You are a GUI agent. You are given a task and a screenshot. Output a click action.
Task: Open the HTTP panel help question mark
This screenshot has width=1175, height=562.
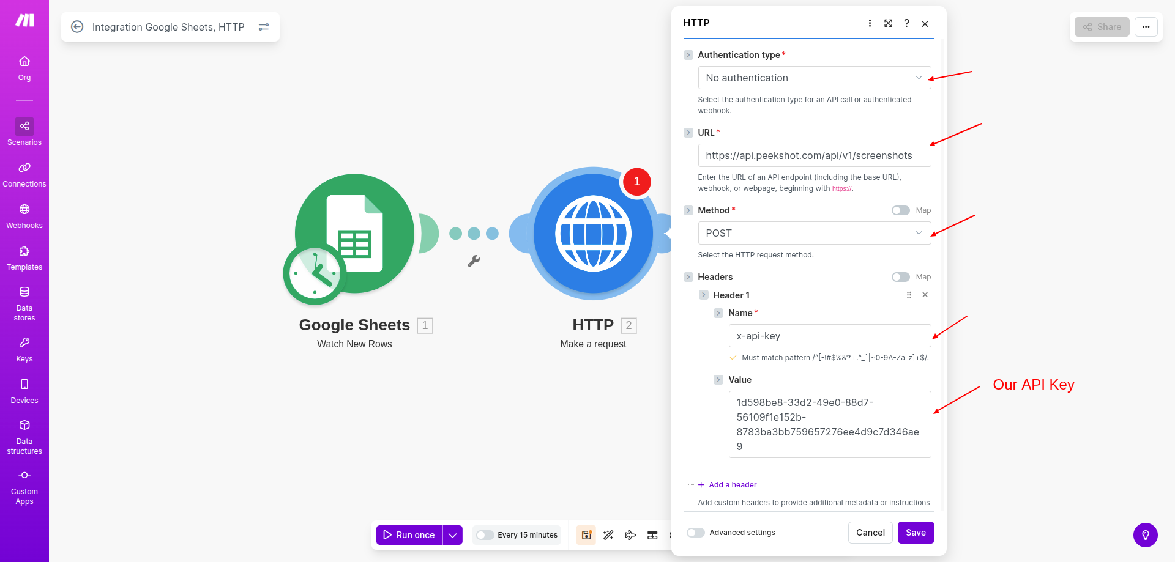pyautogui.click(x=906, y=23)
